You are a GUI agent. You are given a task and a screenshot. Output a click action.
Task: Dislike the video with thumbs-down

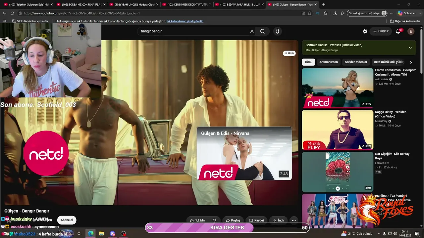coord(214,220)
